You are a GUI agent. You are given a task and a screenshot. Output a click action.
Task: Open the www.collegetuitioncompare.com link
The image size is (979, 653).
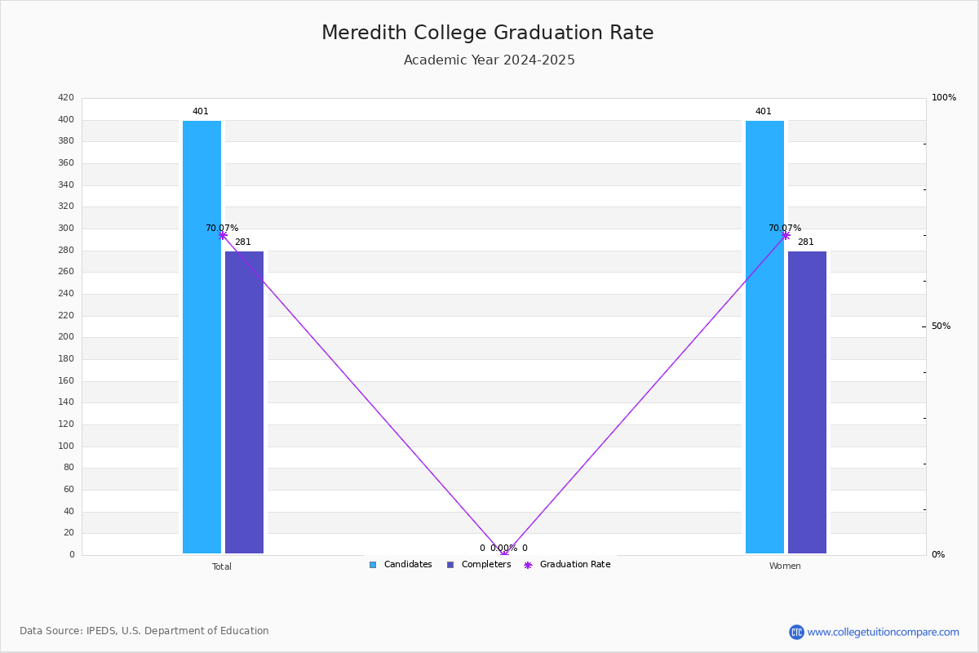(884, 632)
